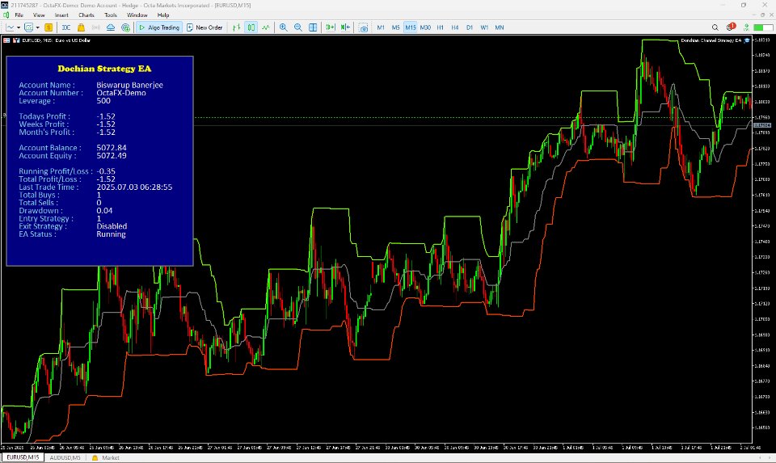This screenshot has height=463, width=776.
Task: Open the Market tab at bottom
Action: tap(106, 457)
